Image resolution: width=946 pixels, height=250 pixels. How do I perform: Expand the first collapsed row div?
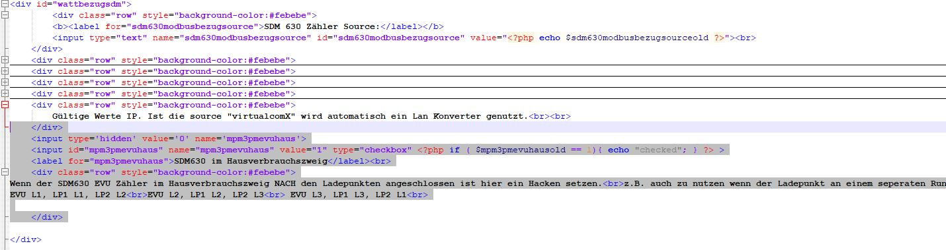5,60
